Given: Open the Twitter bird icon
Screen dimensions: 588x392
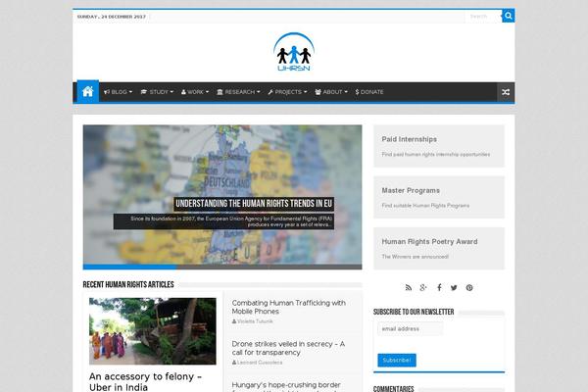Looking at the screenshot, I should pyautogui.click(x=454, y=288).
